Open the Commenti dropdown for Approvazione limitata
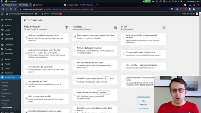This screenshot has height=113, width=201. (x=103, y=93)
